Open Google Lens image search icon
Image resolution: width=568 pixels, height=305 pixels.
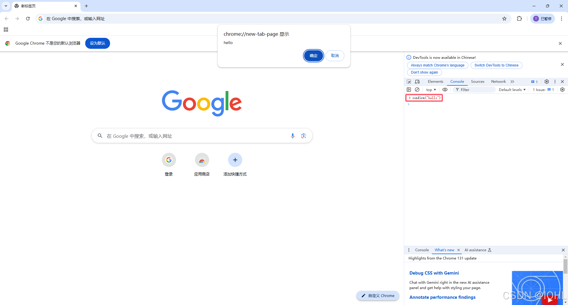[x=304, y=136]
